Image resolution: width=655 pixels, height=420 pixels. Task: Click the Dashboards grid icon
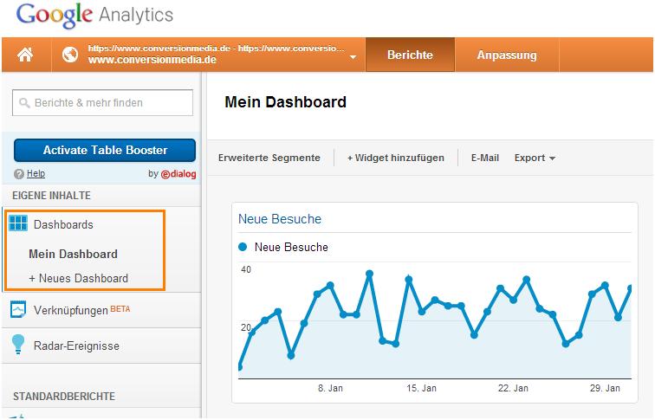point(18,223)
